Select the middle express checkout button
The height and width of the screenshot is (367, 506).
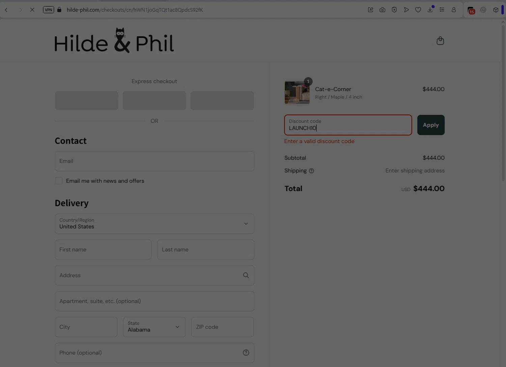pyautogui.click(x=154, y=100)
